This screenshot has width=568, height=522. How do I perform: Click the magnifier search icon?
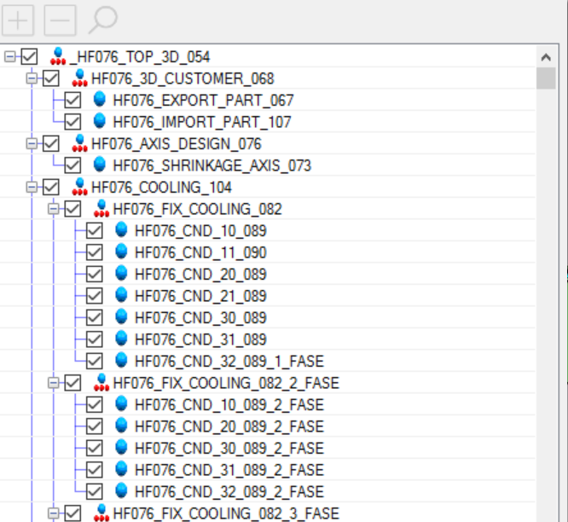coord(103,20)
